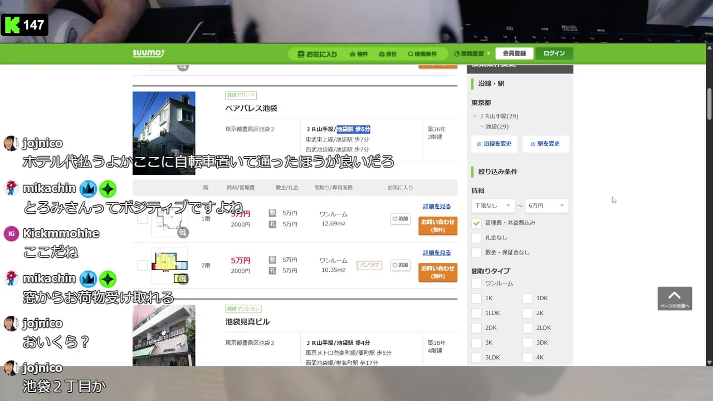
Task: Open 検索条件 in header
Action: coord(422,54)
